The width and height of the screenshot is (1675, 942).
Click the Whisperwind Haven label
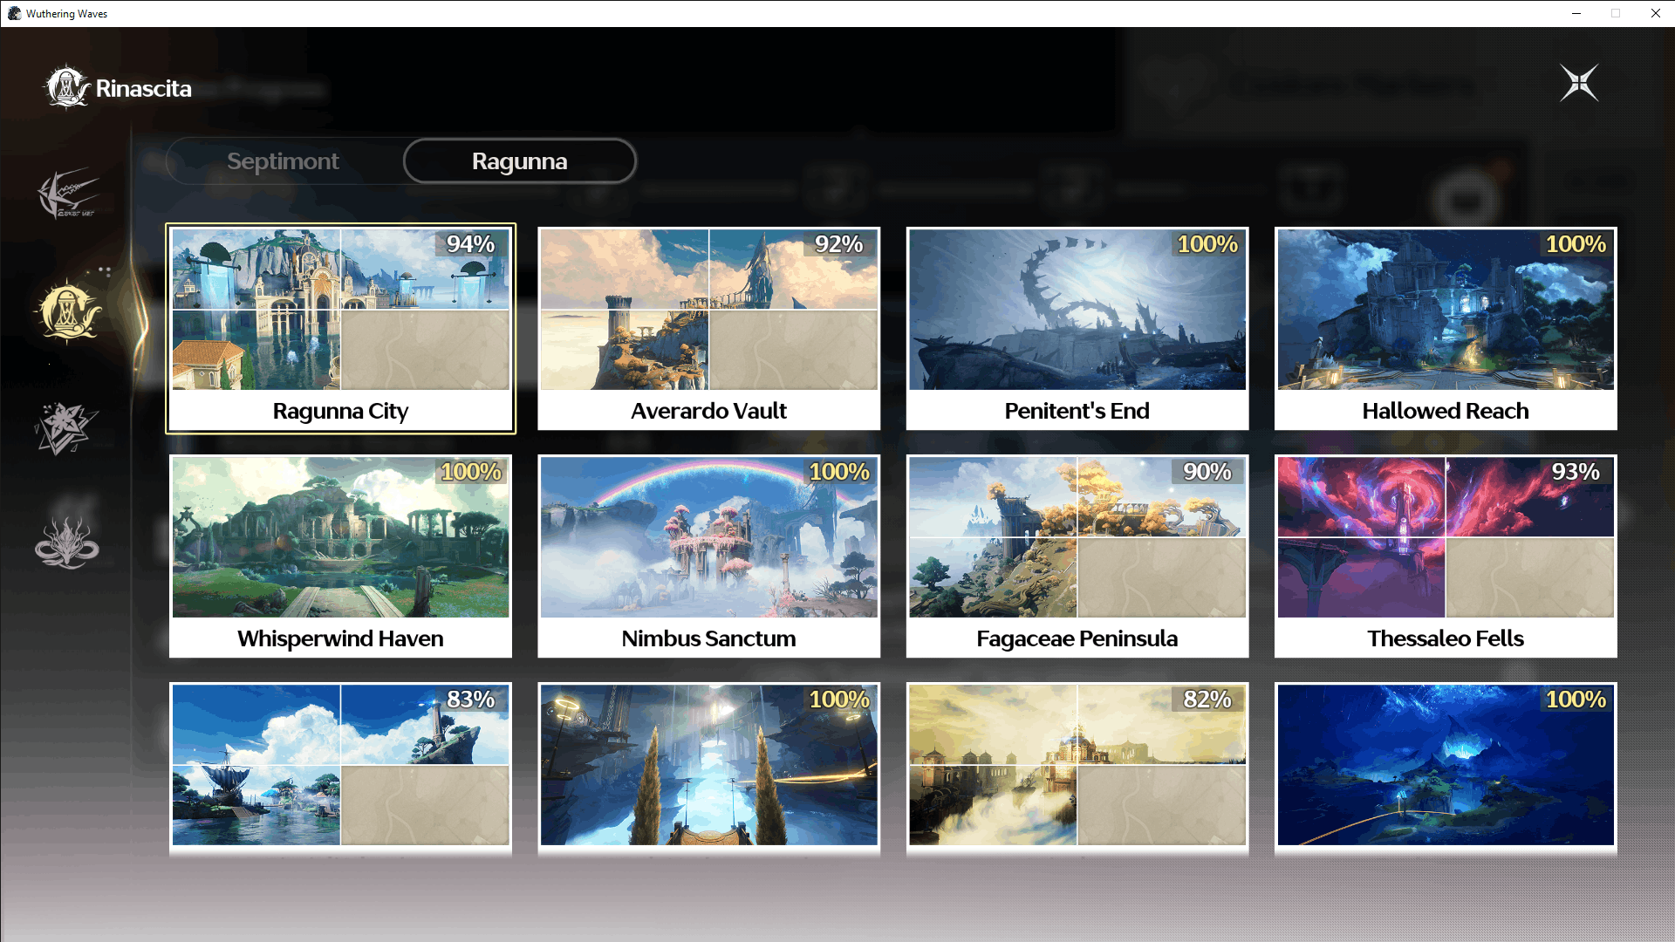pyautogui.click(x=340, y=638)
